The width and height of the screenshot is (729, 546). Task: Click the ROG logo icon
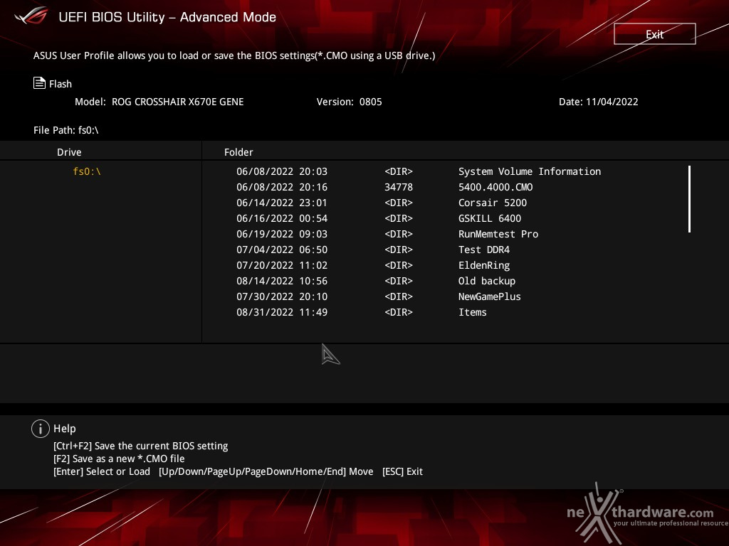pos(31,17)
